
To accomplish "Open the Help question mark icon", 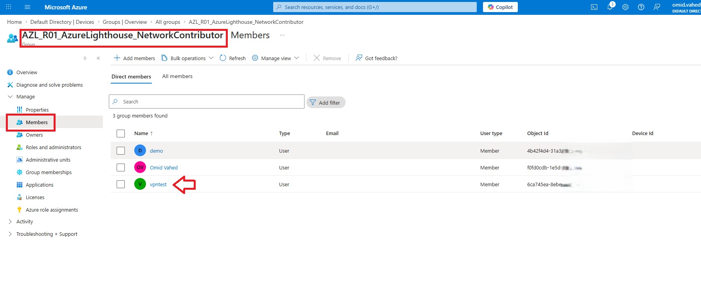I will pyautogui.click(x=641, y=7).
